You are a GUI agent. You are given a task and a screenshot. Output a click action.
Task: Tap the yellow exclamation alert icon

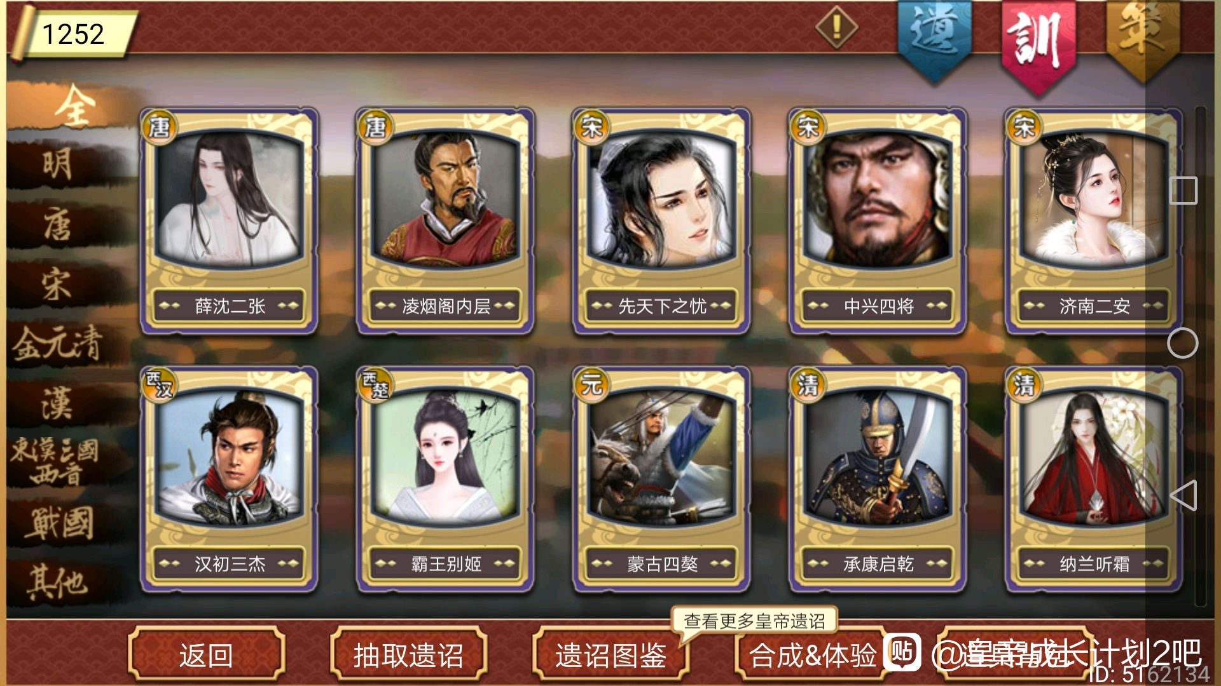click(x=837, y=27)
